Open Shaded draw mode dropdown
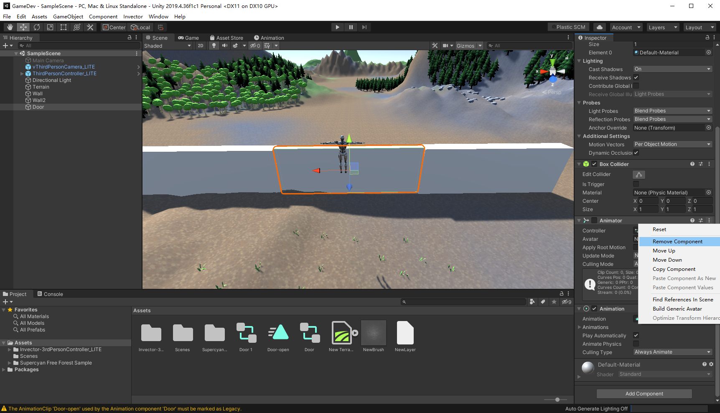 (168, 46)
